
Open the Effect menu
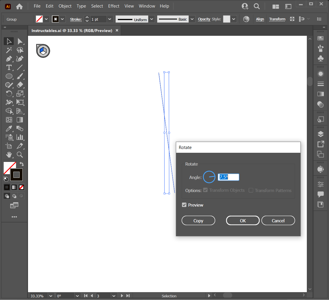click(114, 6)
